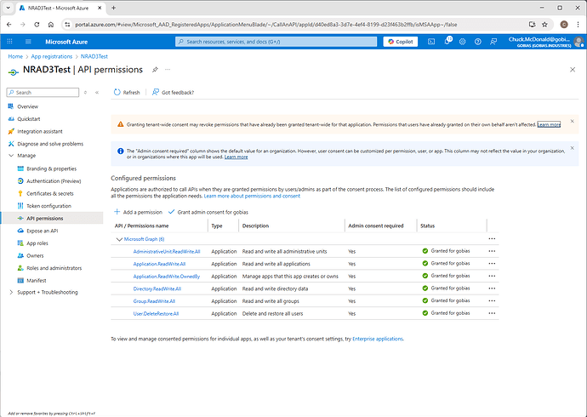Open Expose an API

pyautogui.click(x=42, y=231)
